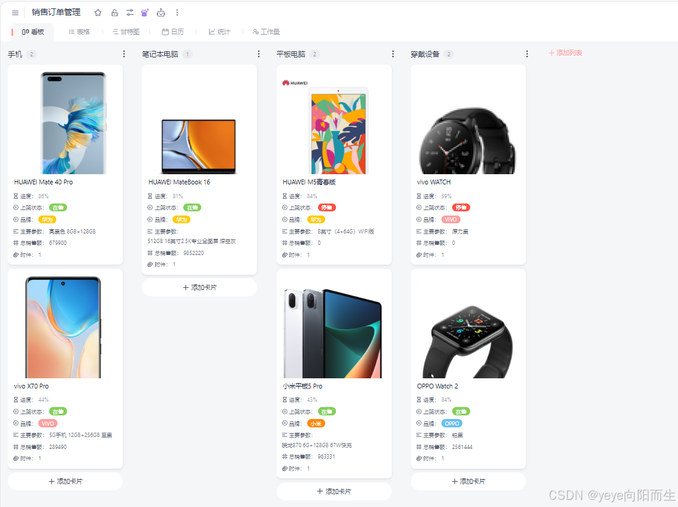Click the 小米平板5 Pro title

pyautogui.click(x=302, y=386)
